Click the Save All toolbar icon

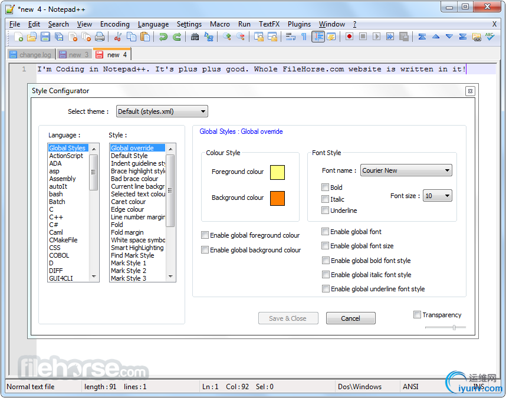pos(59,37)
